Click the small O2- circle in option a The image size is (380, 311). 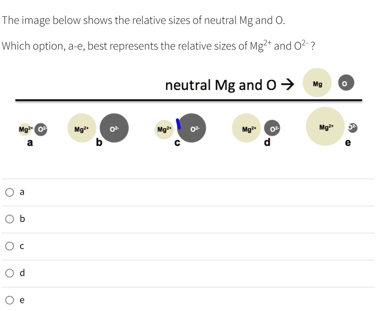[41, 129]
